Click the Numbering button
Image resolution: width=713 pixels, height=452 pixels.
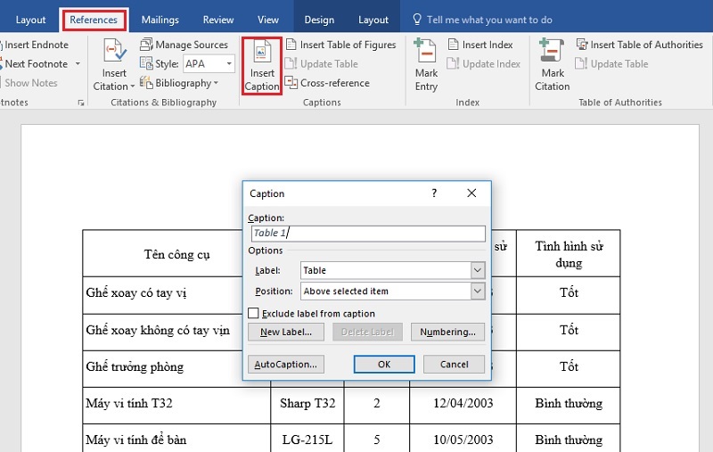point(447,332)
